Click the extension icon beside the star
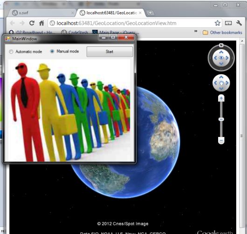Image resolution: width=247 pixels, height=234 pixels. 228,23
